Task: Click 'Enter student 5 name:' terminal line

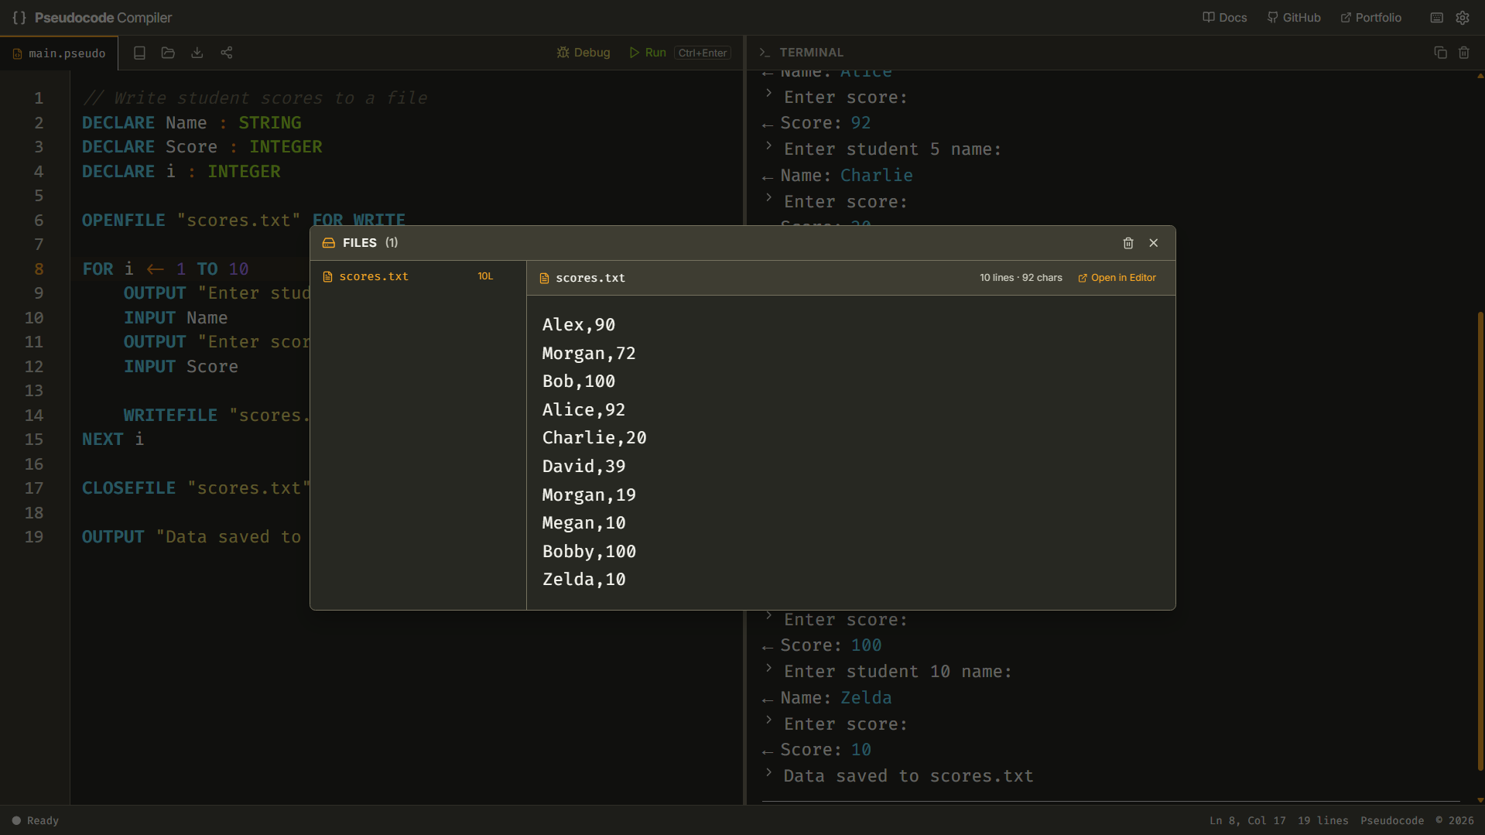Action: click(892, 149)
